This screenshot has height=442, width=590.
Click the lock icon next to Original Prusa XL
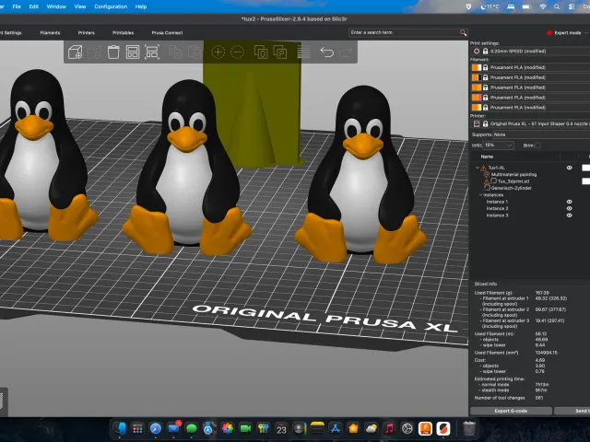pyautogui.click(x=486, y=123)
